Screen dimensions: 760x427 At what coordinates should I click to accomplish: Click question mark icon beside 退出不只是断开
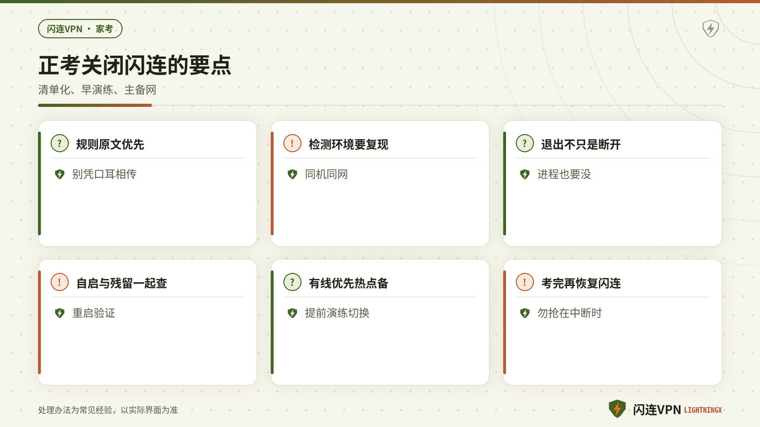click(524, 144)
